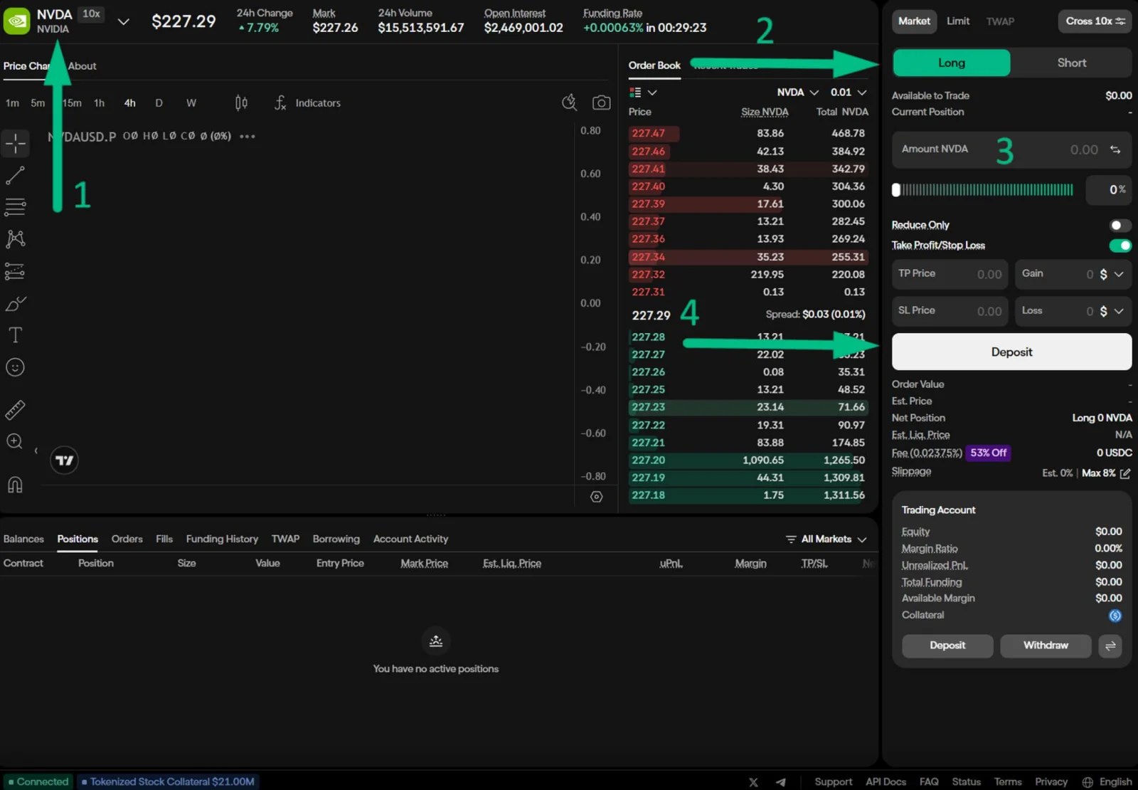Toggle the Reduce Only switch
Viewport: 1138px width, 790px height.
(x=1120, y=226)
